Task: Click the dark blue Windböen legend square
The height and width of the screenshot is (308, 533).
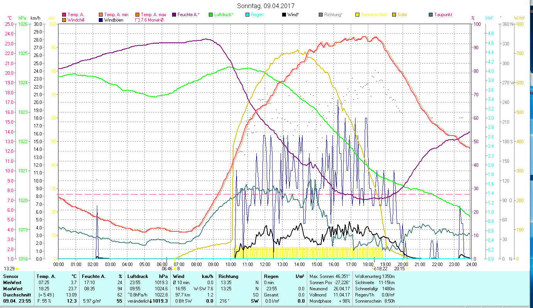Action: click(x=100, y=20)
